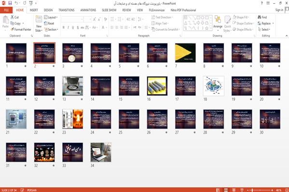289x192 pixels.
Task: Open the Shape Fill dropdown
Action: click(241, 17)
